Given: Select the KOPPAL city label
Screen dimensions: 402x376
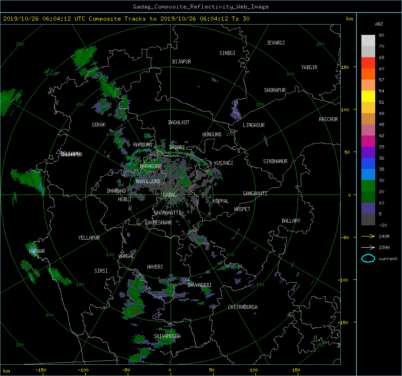Looking at the screenshot, I should click(221, 201).
